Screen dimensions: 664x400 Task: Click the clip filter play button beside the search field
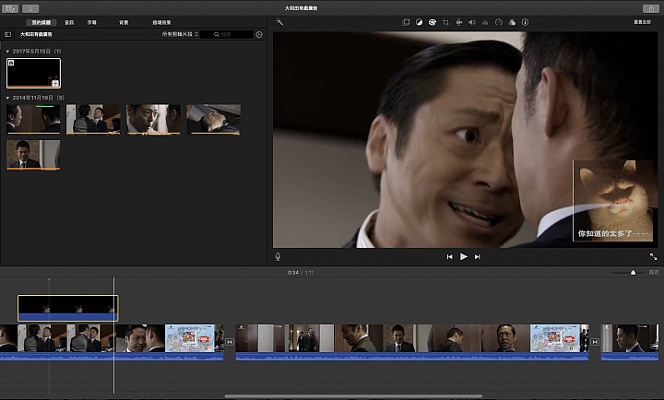click(259, 34)
